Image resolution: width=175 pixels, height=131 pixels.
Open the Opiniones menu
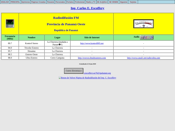tap(26, 2)
